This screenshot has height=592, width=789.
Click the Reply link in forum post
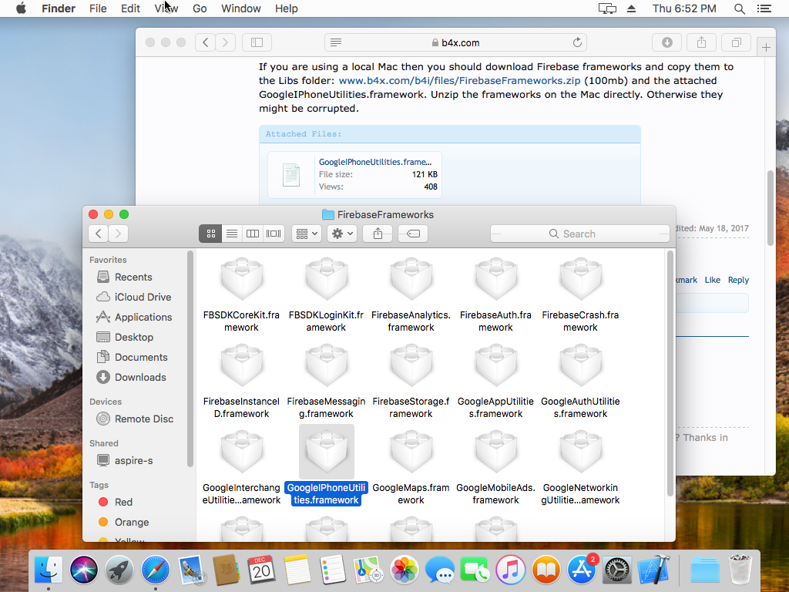(x=738, y=280)
